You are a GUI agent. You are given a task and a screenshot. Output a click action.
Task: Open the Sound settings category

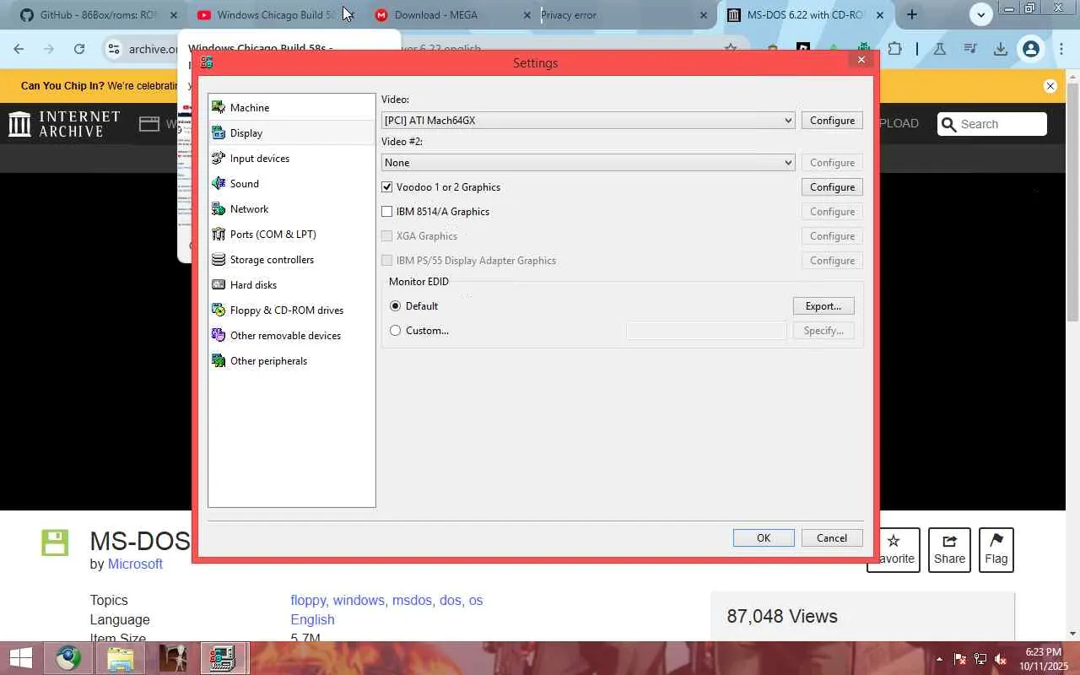tap(291, 183)
